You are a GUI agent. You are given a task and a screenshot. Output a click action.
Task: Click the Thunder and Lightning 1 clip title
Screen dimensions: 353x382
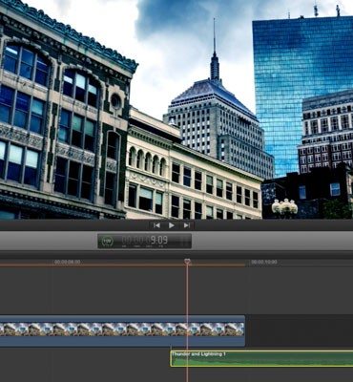click(x=198, y=354)
